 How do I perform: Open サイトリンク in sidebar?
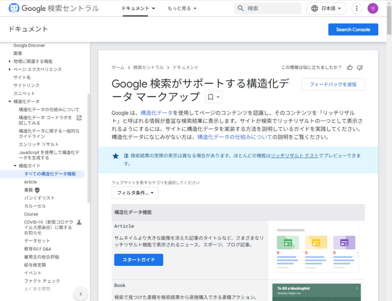26,85
